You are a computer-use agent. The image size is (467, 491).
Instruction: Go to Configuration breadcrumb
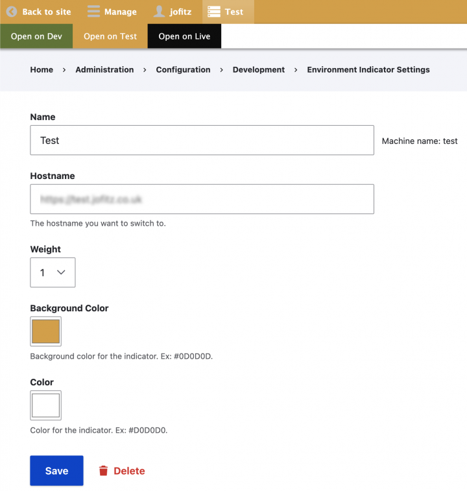click(x=183, y=69)
